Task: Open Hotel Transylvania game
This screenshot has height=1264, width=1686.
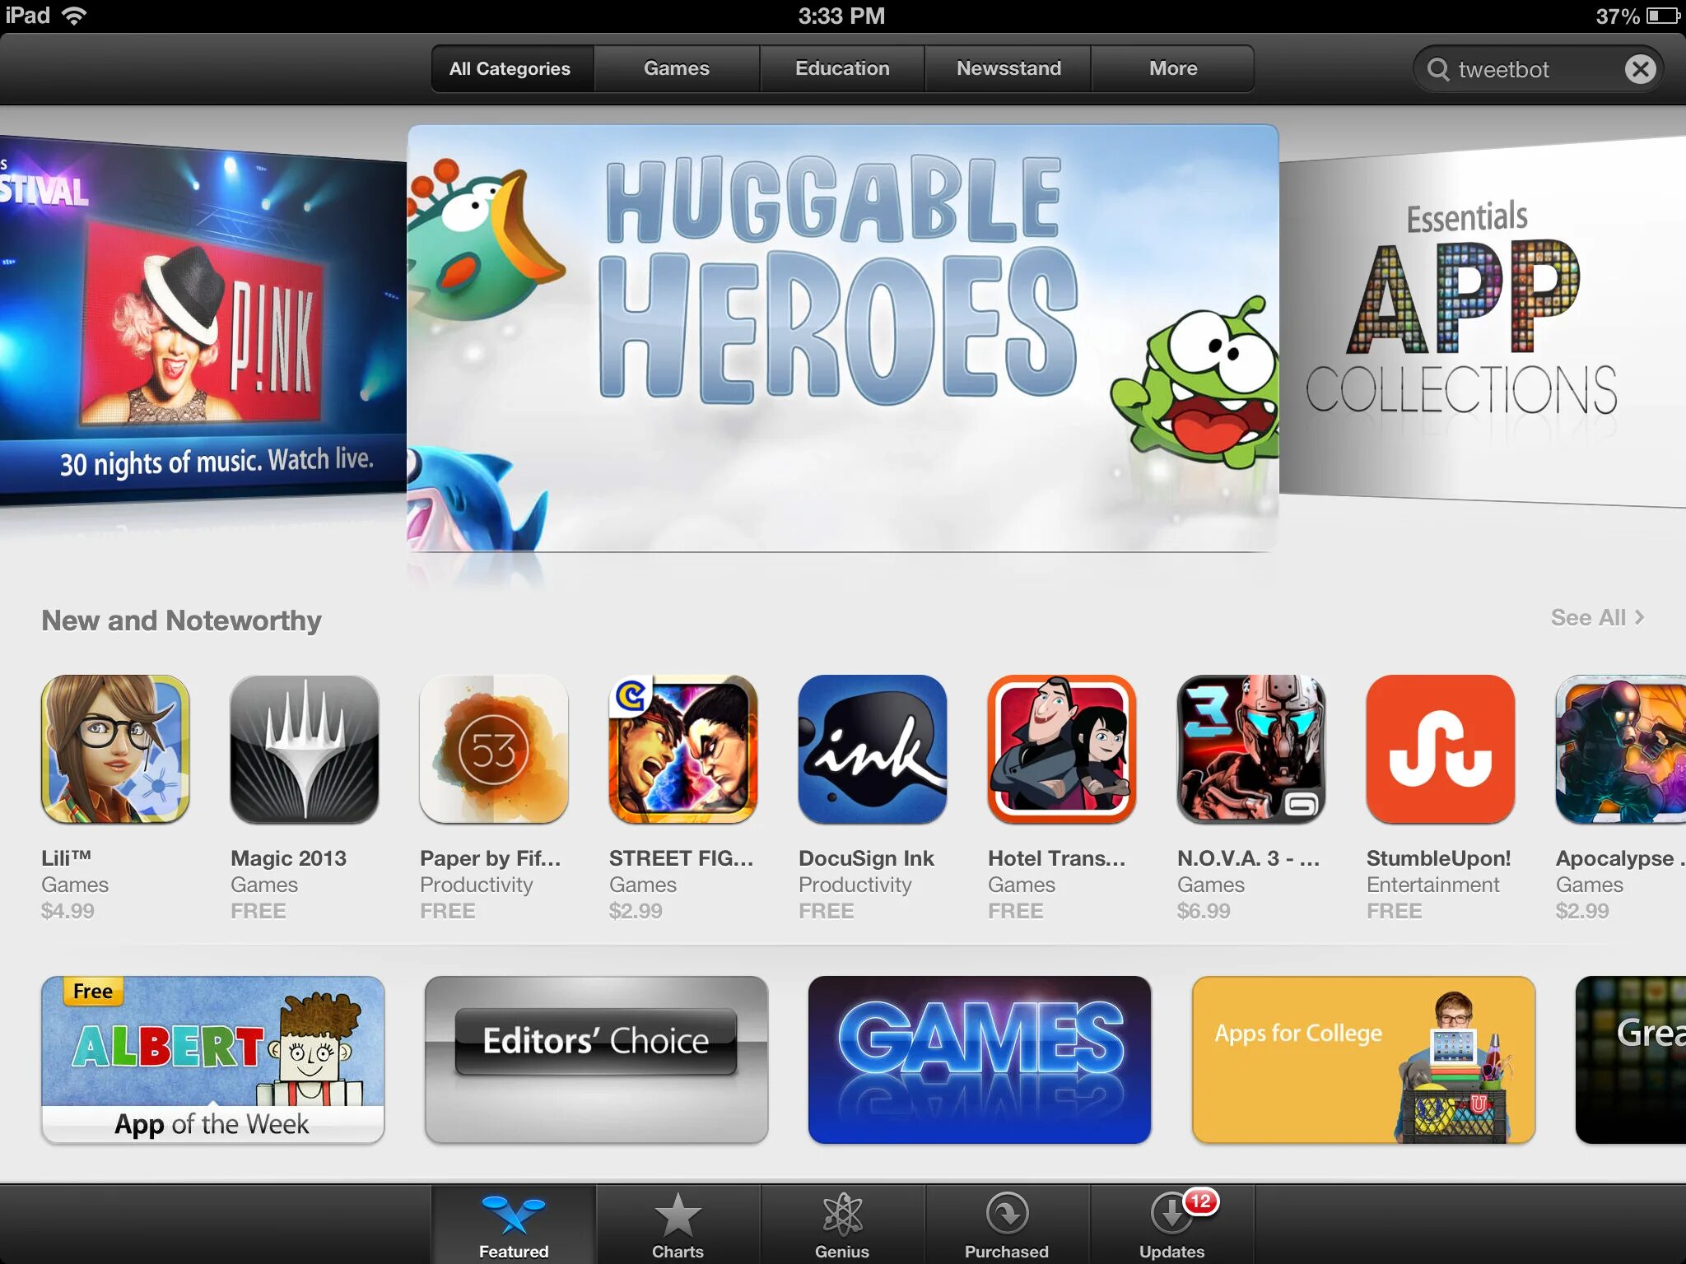Action: click(1060, 746)
